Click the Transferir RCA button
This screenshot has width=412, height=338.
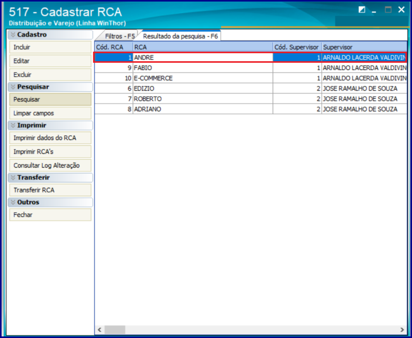click(50, 190)
